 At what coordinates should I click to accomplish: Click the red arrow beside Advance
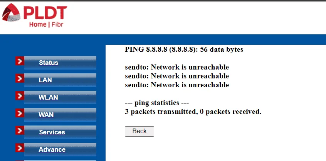[x=20, y=148]
